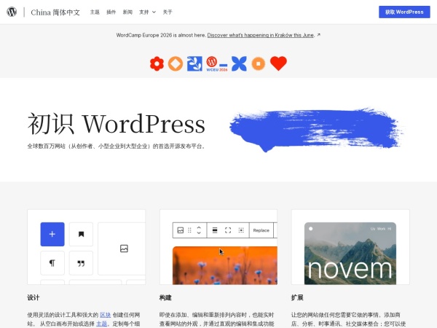Click the orange flower field image
This screenshot has width=437, height=328.
coord(225,265)
